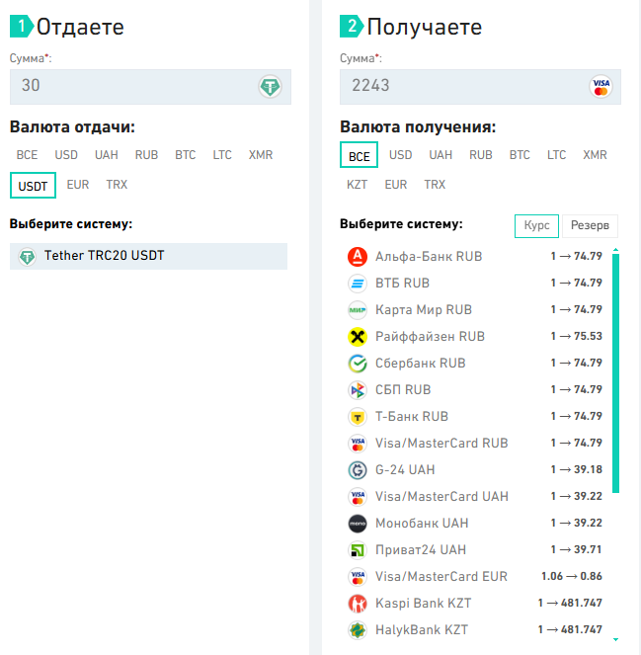Click the Kaspi Bank red logo icon
Screen dimensions: 641x655
[358, 604]
